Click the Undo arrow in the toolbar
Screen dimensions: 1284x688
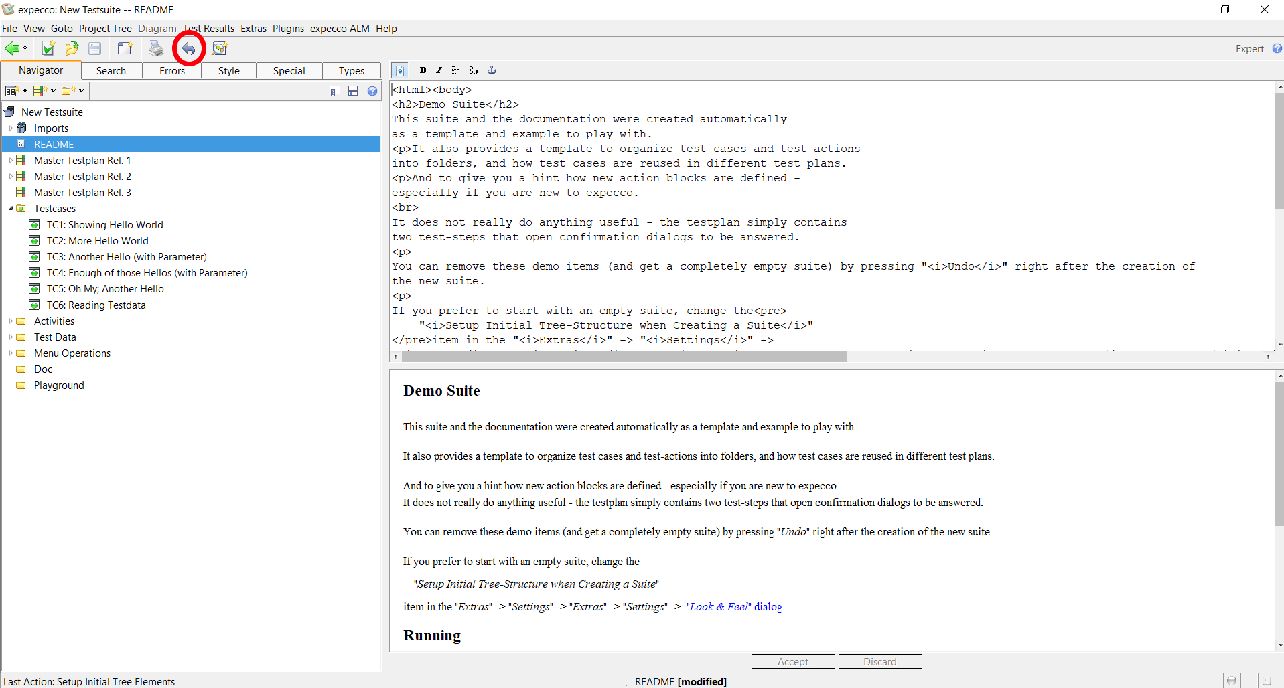pyautogui.click(x=189, y=48)
